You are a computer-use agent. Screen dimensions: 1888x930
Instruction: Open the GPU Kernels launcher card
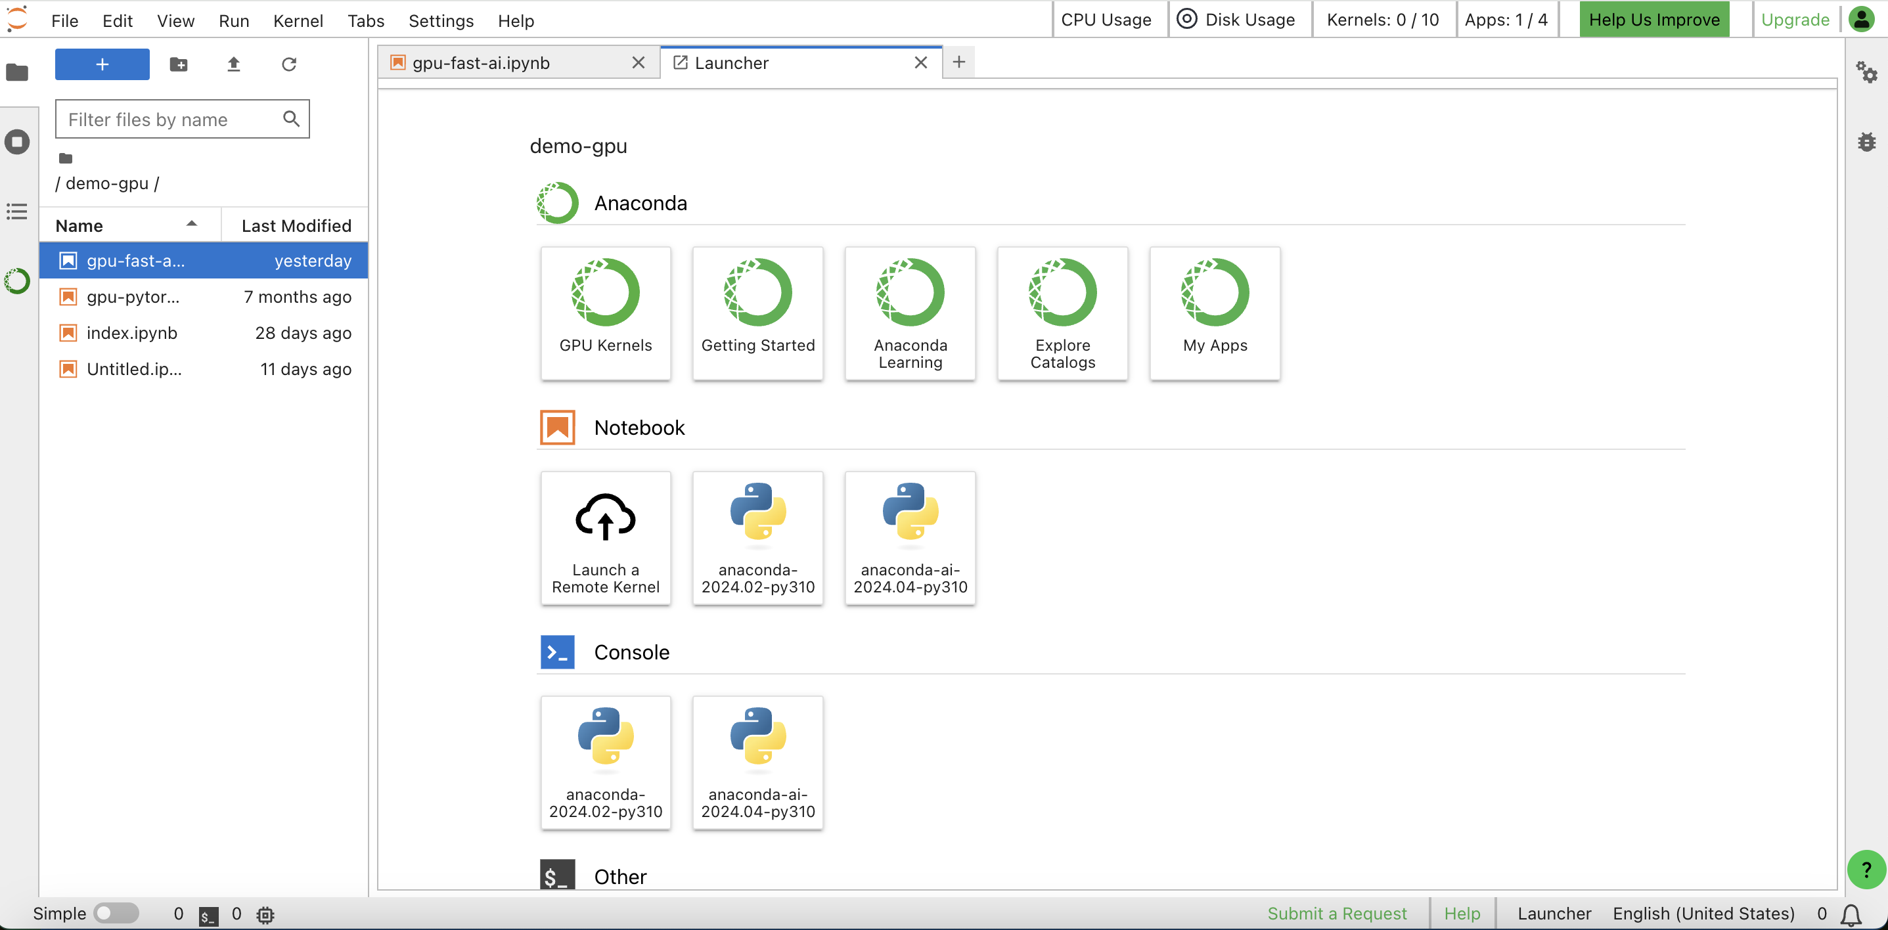[x=606, y=314]
